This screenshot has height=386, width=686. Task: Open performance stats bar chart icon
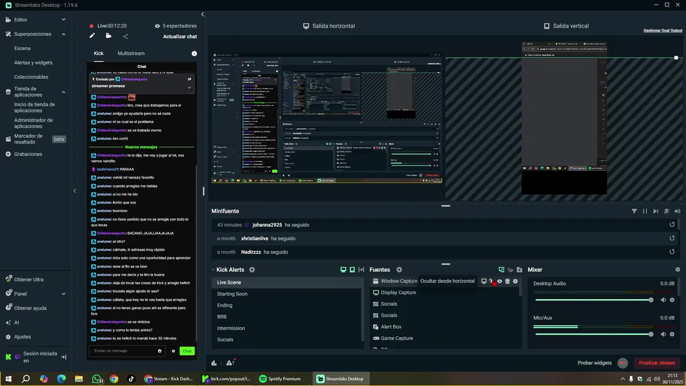tap(214, 363)
